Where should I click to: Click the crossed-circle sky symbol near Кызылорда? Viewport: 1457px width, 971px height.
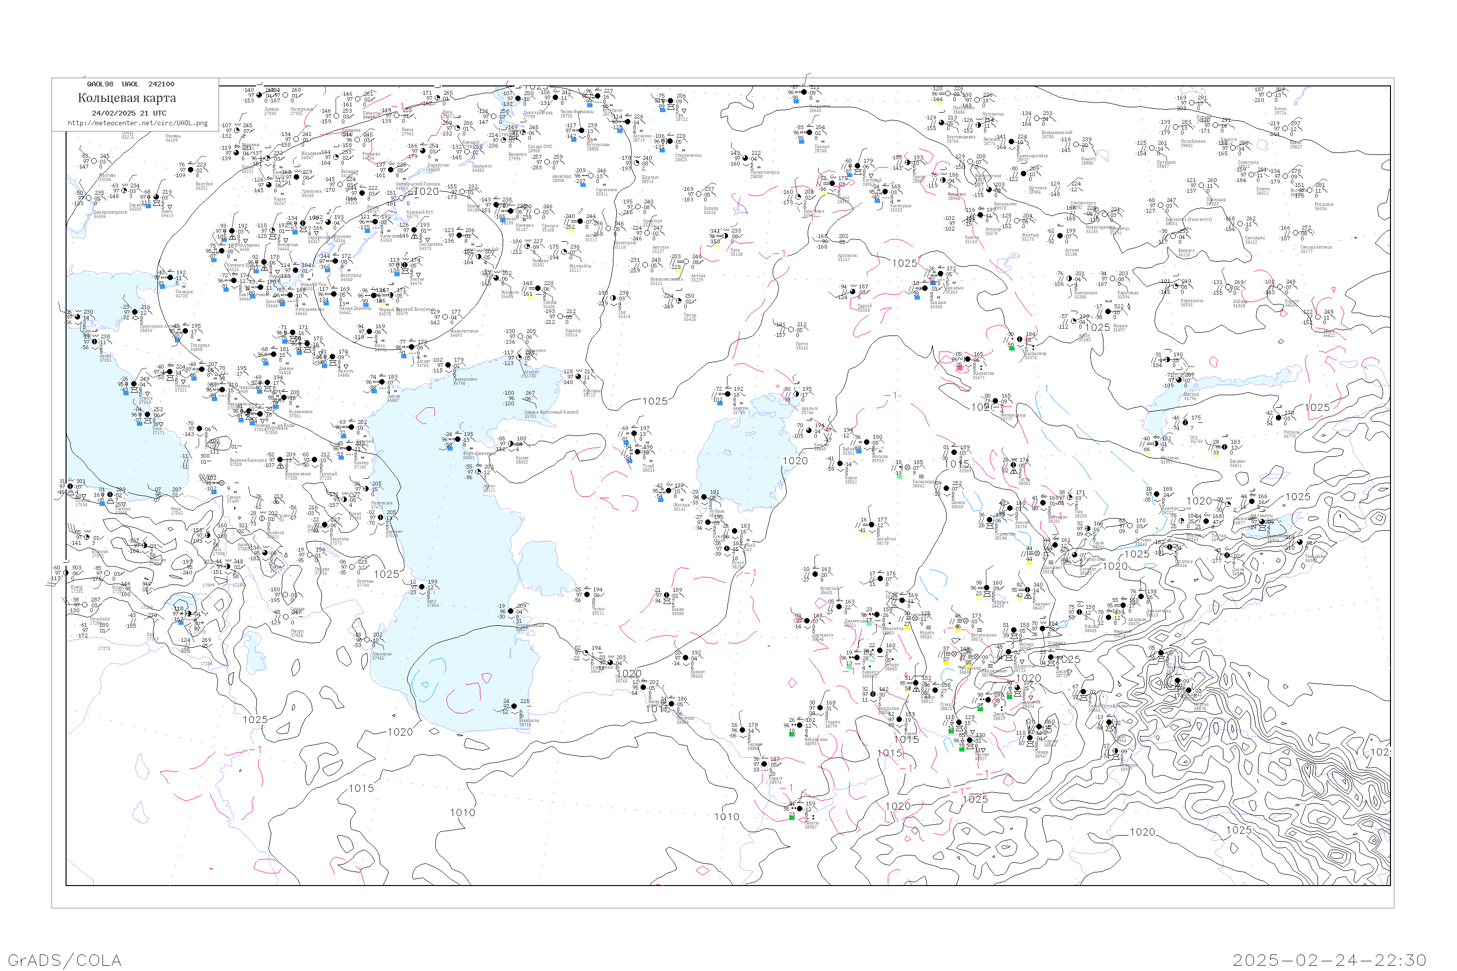point(908,468)
